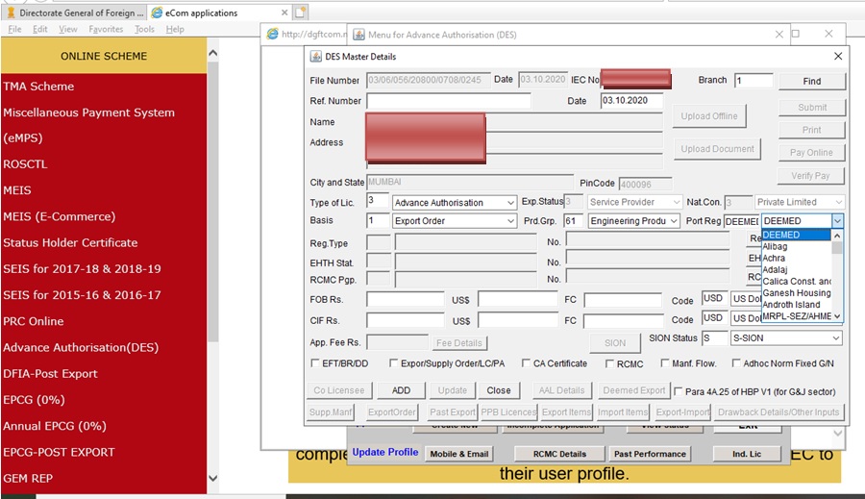Open PRC Online sidebar link

pos(33,321)
